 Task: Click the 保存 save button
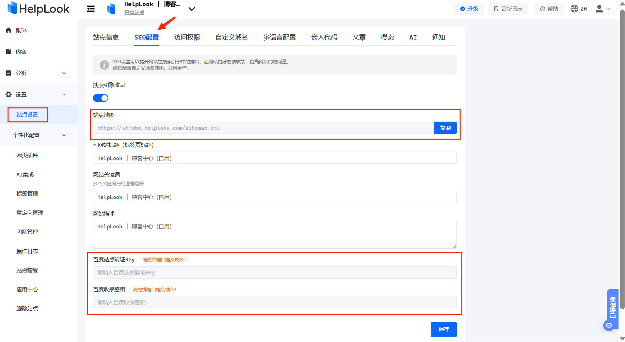click(444, 329)
